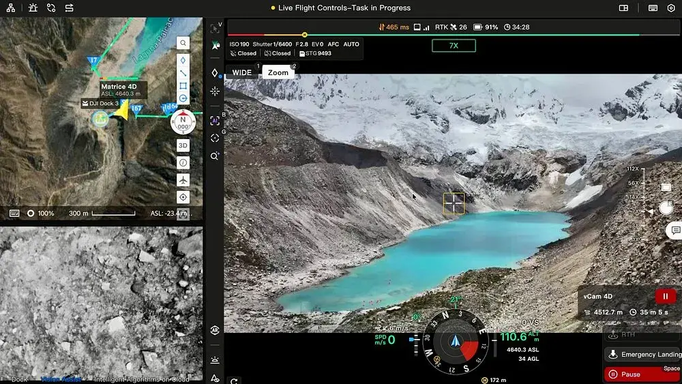Click the Matrice 4D aircraft label on map
This screenshot has width=682, height=384.
123,89
